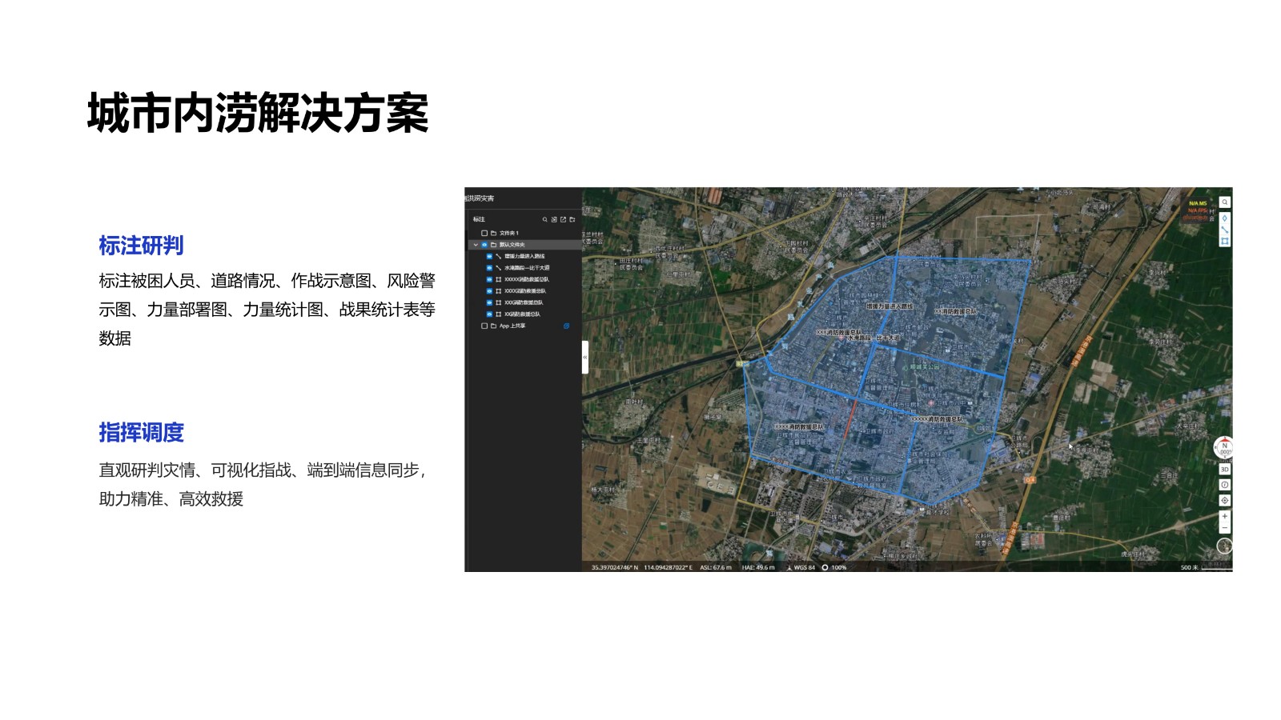
Task: Select the point marker annotation tool
Action: tap(1224, 218)
